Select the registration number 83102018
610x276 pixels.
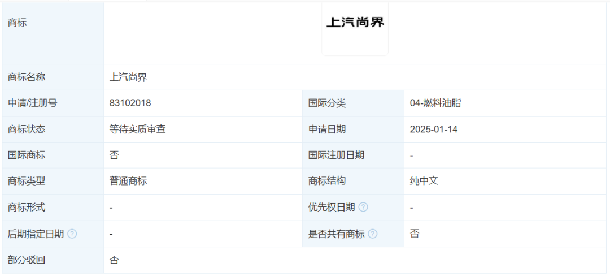click(130, 103)
